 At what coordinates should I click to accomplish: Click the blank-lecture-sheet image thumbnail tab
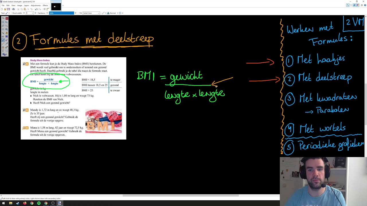click(x=56, y=6)
